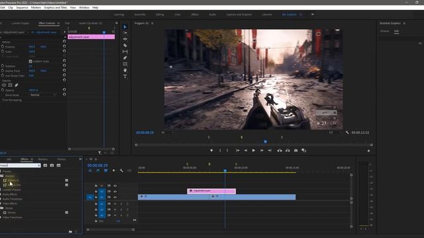
Task: Filter effects by 32-bit Color icon
Action: click(52, 165)
